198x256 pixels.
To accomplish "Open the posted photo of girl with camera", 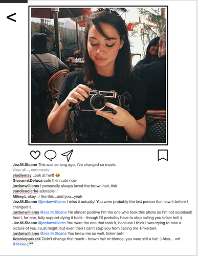I will pos(98,75).
